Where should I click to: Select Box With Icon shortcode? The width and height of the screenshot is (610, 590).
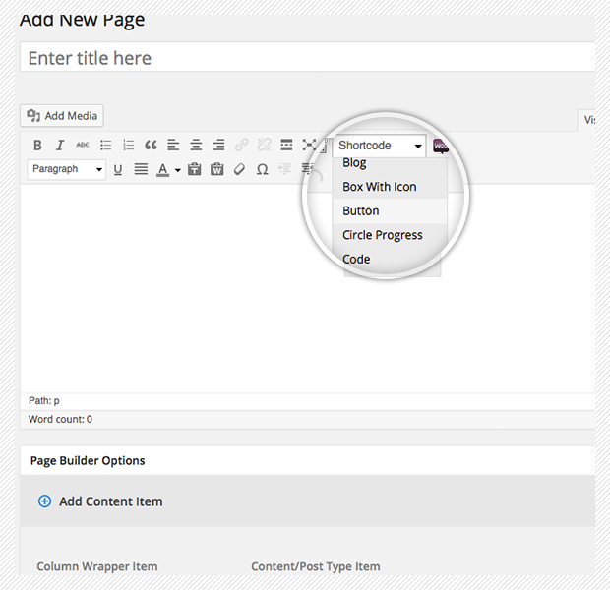(380, 187)
